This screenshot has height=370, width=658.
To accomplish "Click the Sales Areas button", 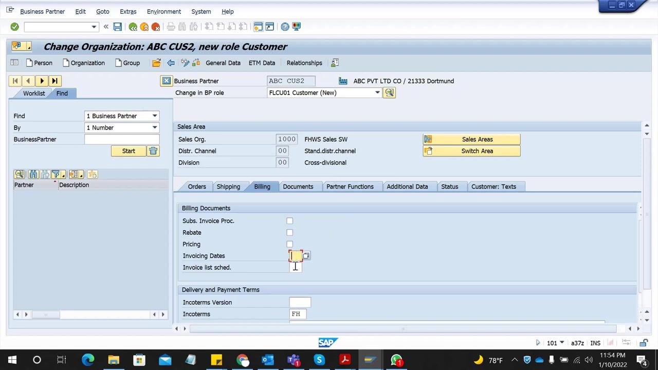I will 472,139.
